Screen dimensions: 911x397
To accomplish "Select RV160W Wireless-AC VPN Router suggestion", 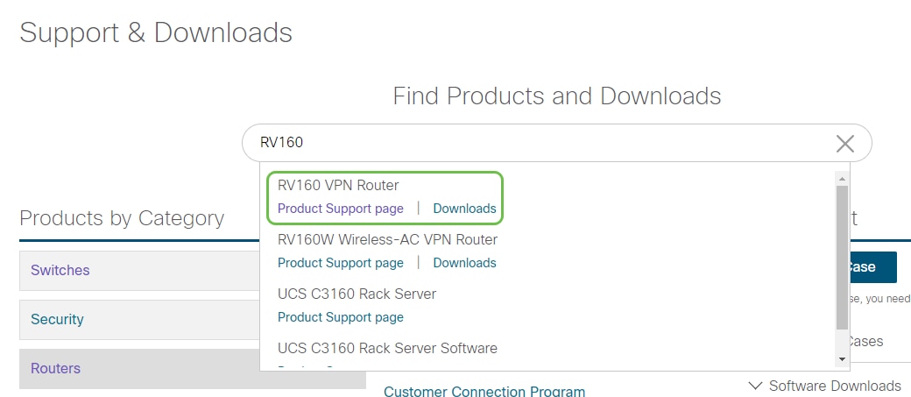I will pos(387,239).
